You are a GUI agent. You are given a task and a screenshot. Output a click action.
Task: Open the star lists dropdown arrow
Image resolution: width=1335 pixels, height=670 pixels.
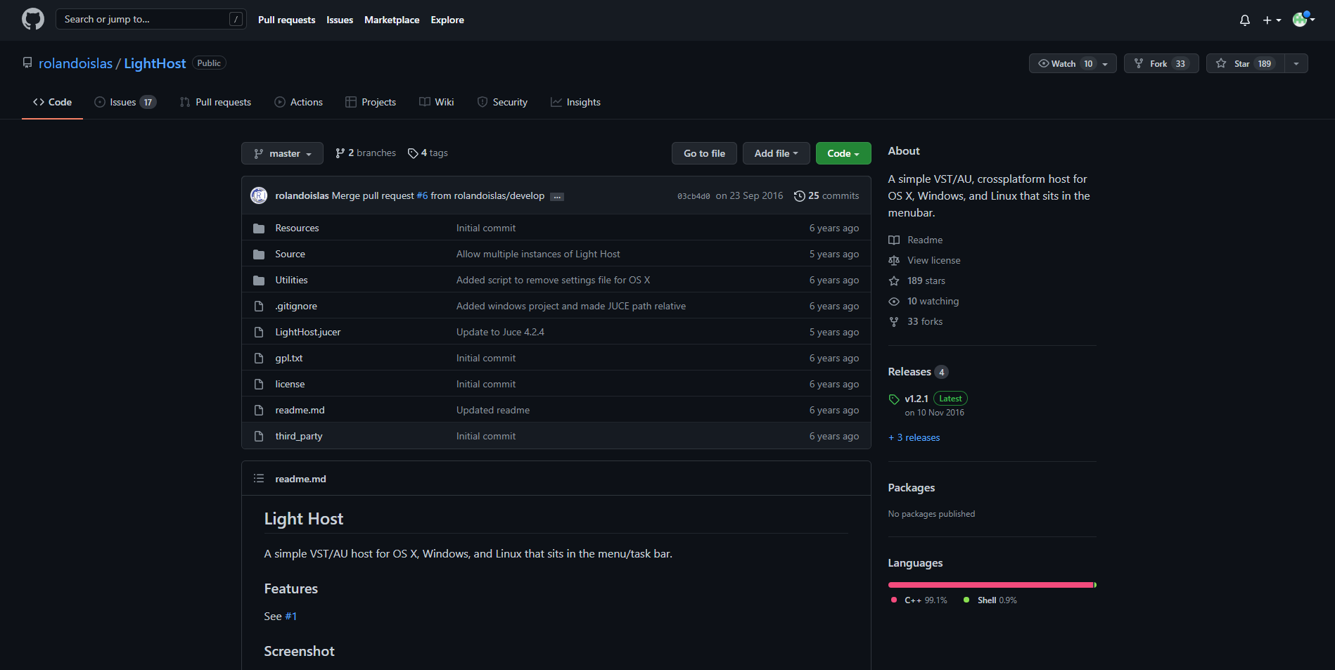pos(1296,63)
